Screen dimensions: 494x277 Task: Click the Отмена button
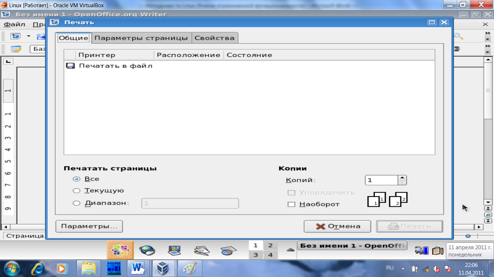[337, 227]
